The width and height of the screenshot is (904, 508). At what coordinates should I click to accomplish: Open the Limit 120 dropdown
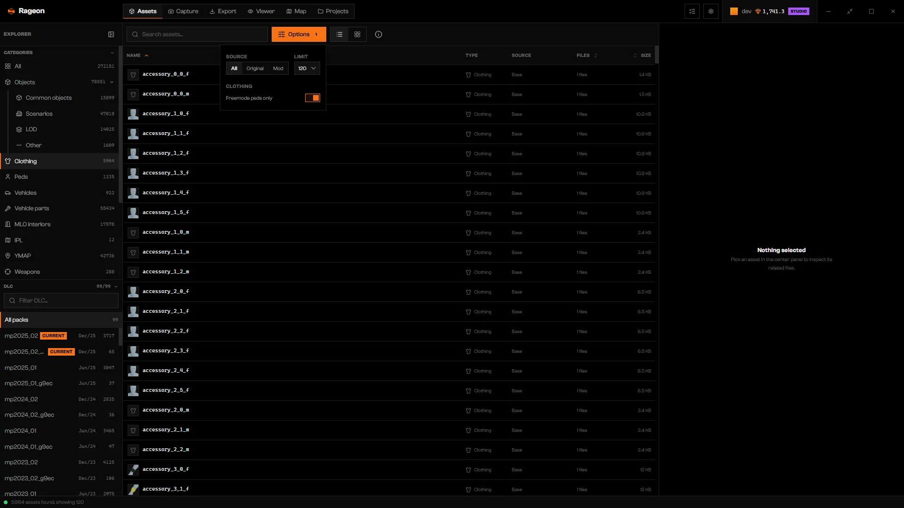coord(307,69)
